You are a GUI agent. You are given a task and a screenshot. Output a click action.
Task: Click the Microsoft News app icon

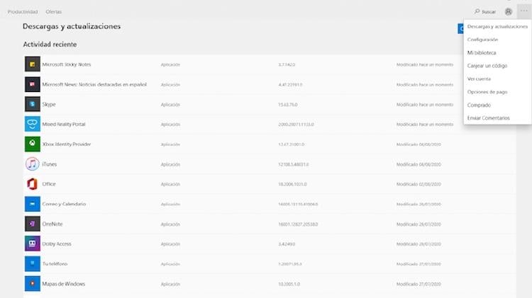32,84
